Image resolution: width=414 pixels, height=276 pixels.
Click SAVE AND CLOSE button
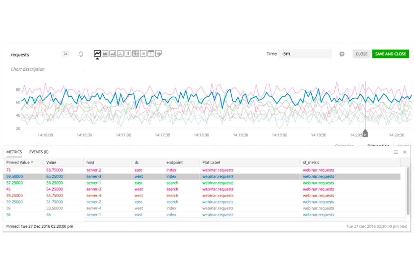tap(391, 54)
